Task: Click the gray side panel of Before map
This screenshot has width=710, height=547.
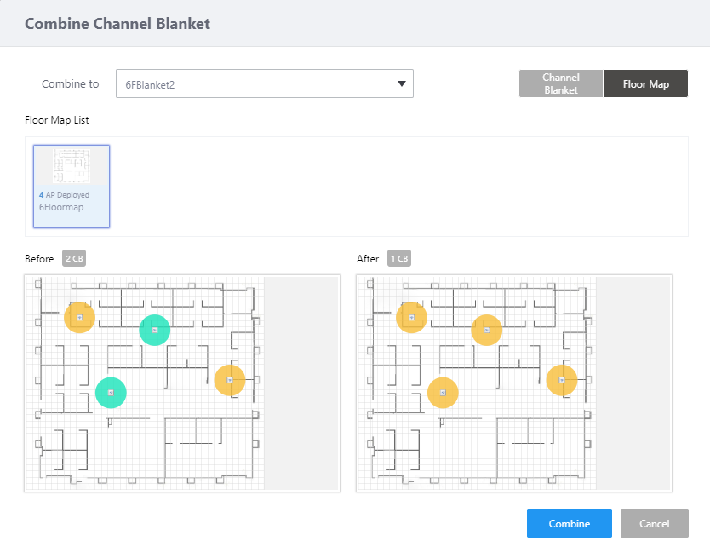Action: click(301, 383)
